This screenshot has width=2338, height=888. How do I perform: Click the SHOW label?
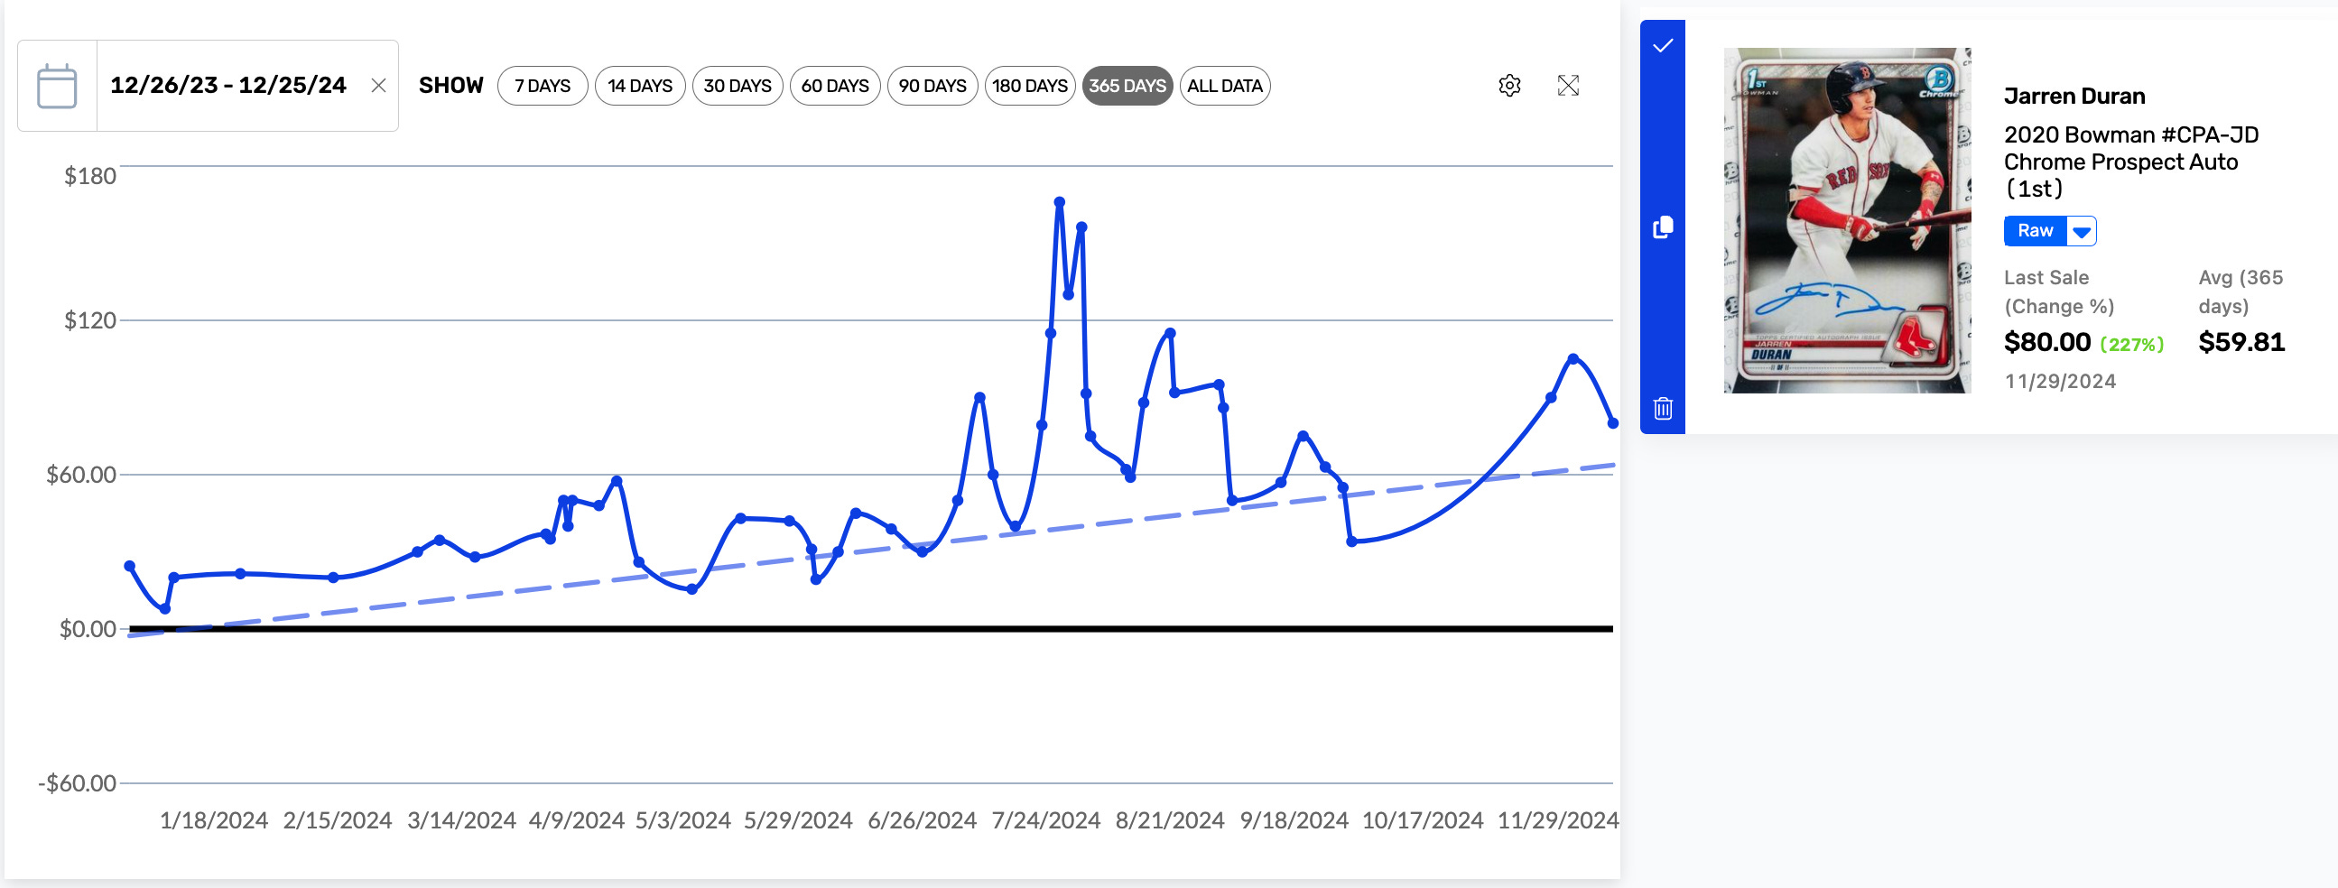451,86
